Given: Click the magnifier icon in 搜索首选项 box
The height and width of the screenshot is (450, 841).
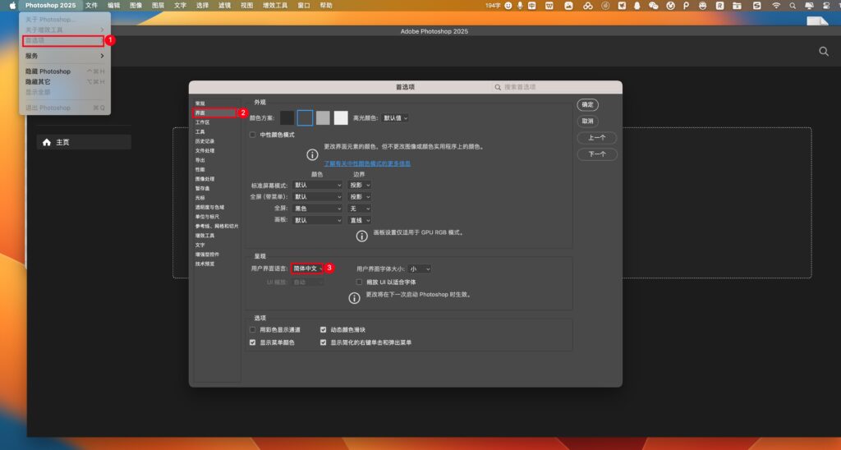Looking at the screenshot, I should pyautogui.click(x=498, y=87).
